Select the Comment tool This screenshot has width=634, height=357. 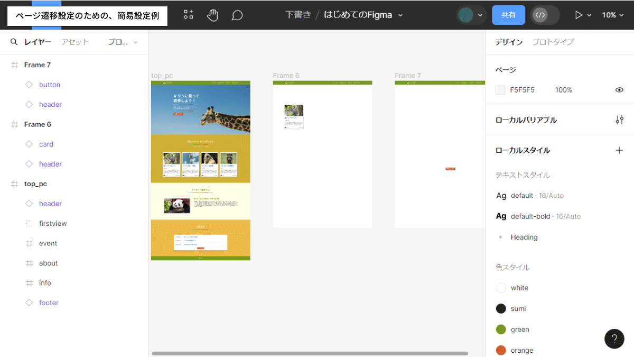[x=237, y=15]
